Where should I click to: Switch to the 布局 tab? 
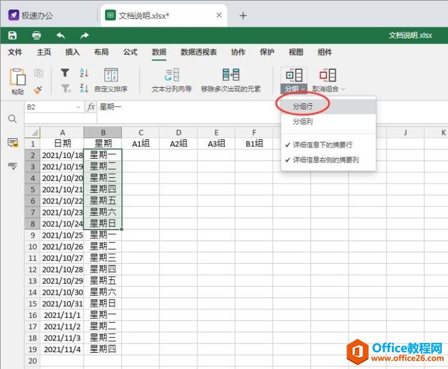(x=101, y=52)
